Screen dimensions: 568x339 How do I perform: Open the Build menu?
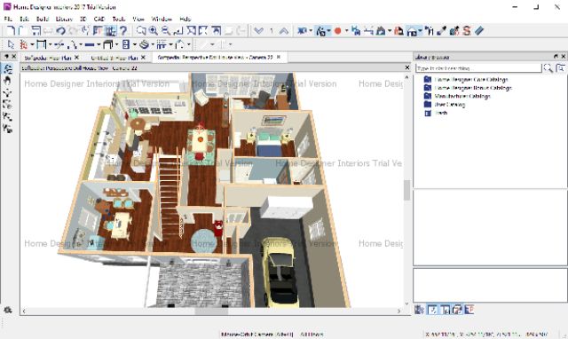42,19
